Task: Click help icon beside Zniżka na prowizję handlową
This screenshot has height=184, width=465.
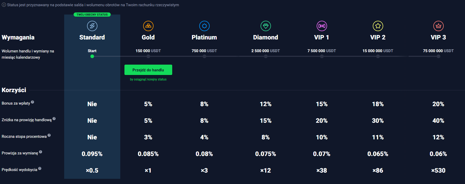Action: point(54,119)
